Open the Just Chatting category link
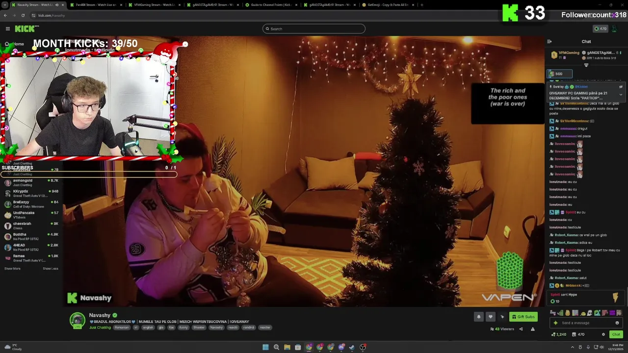Image resolution: width=628 pixels, height=353 pixels. point(100,328)
